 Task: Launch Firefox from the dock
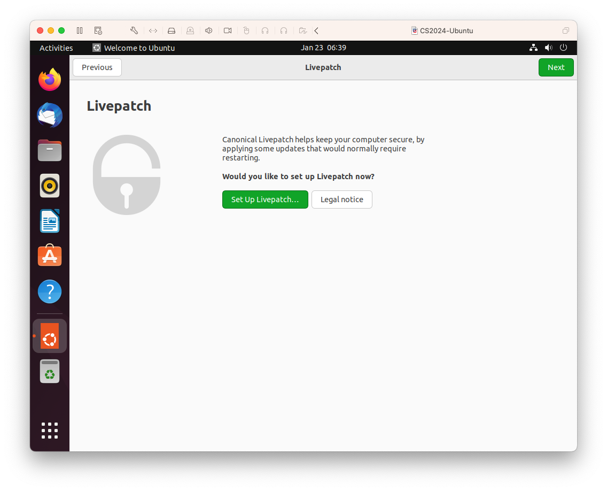(50, 79)
